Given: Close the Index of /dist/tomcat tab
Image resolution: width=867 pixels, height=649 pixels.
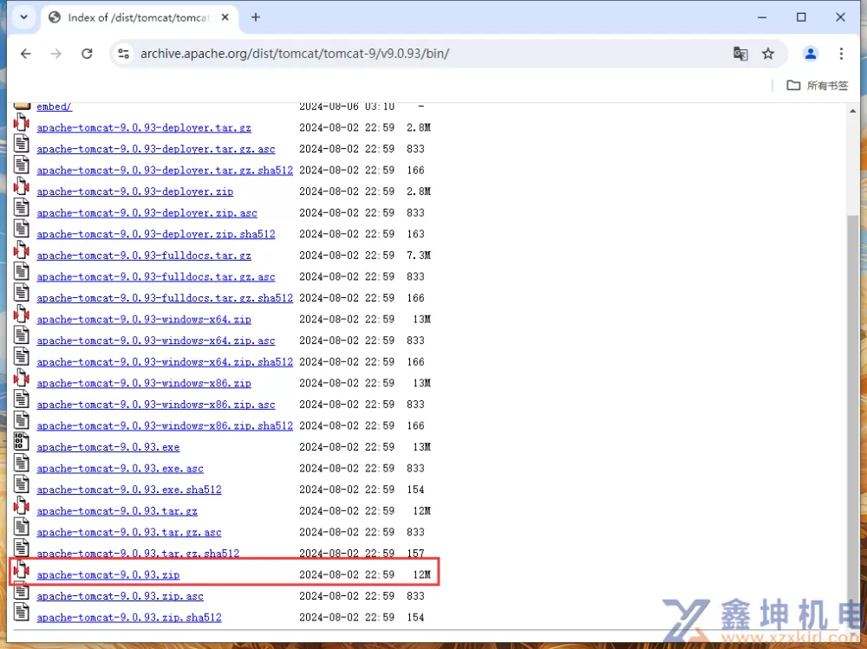Looking at the screenshot, I should pyautogui.click(x=225, y=17).
